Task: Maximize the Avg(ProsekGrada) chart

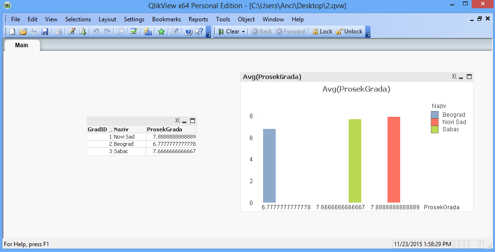Action: 469,77
